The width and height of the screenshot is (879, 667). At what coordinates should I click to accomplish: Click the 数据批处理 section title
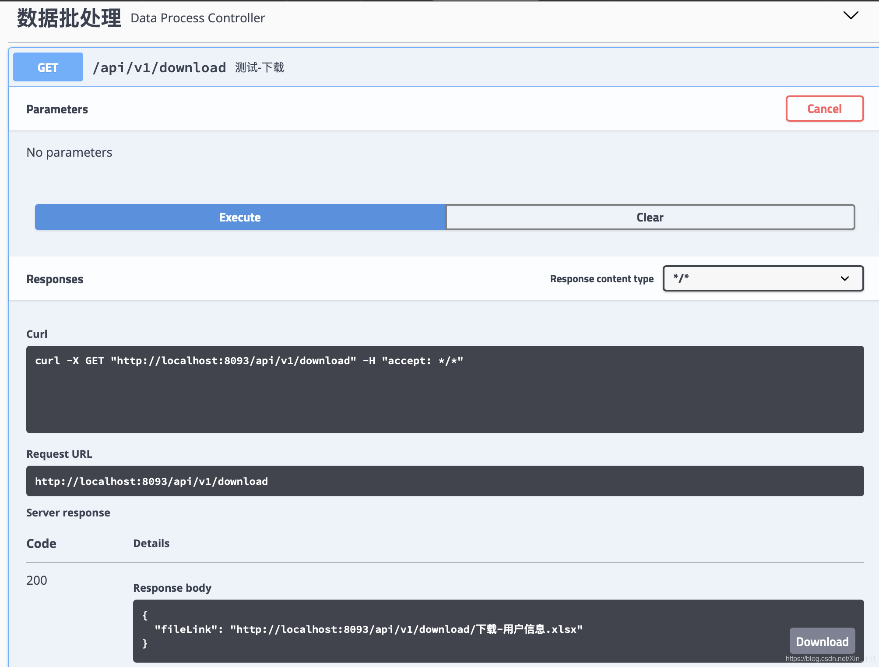[x=69, y=18]
